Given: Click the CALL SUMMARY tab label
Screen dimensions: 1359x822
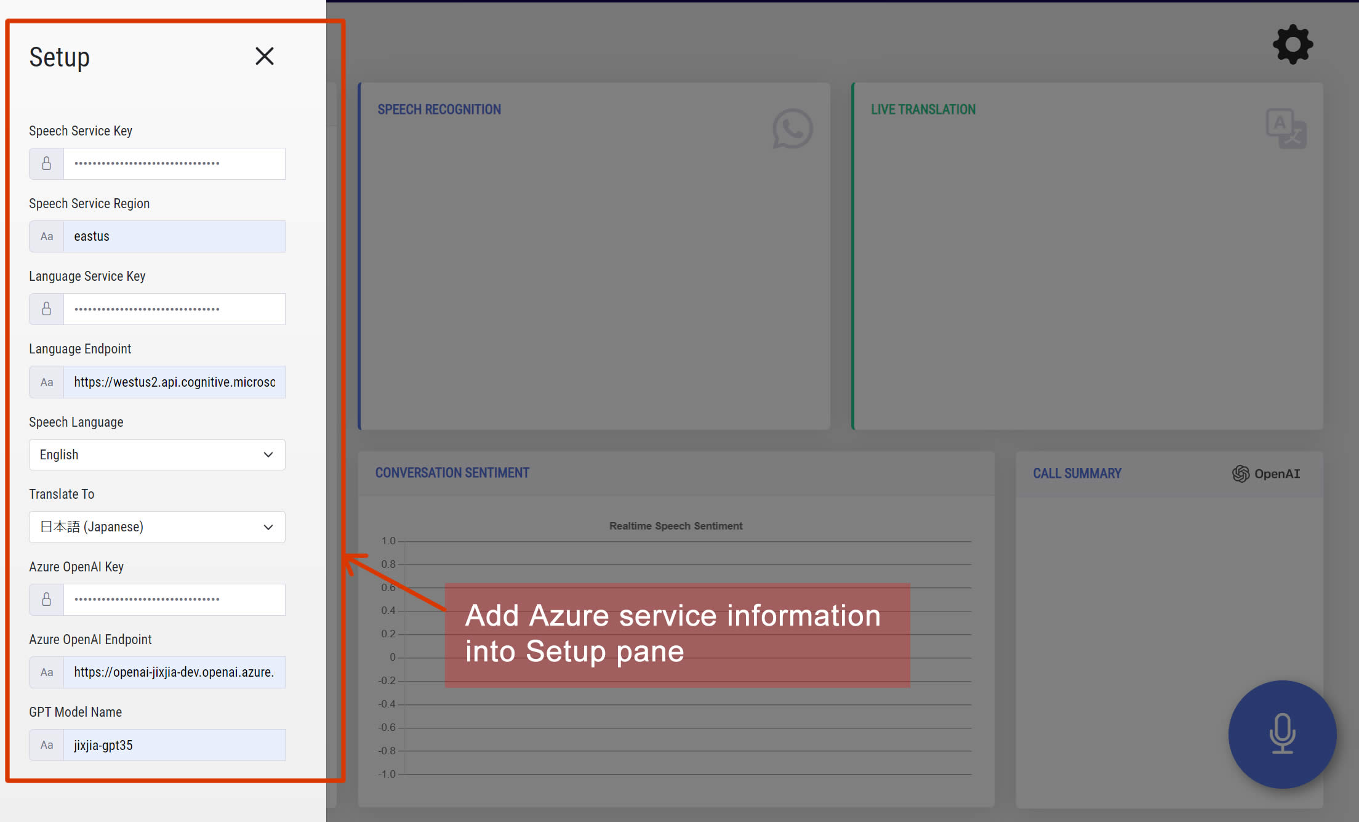Looking at the screenshot, I should pos(1078,473).
